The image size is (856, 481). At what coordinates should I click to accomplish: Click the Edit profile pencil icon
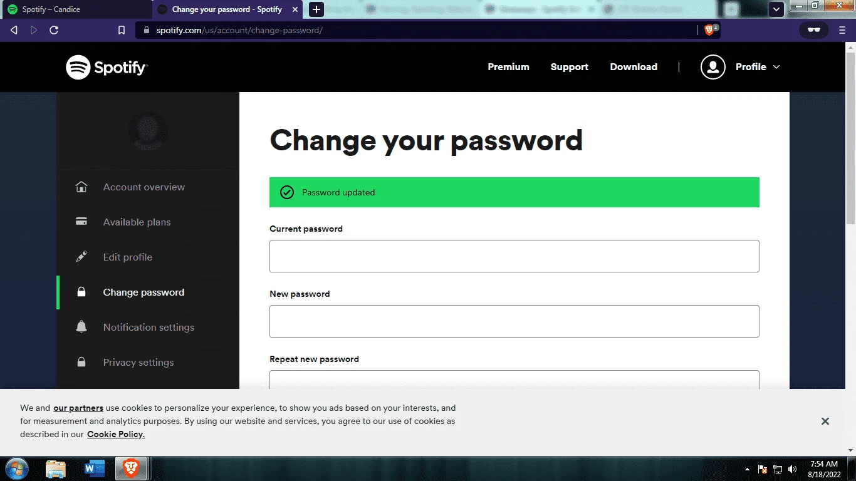pyautogui.click(x=81, y=257)
